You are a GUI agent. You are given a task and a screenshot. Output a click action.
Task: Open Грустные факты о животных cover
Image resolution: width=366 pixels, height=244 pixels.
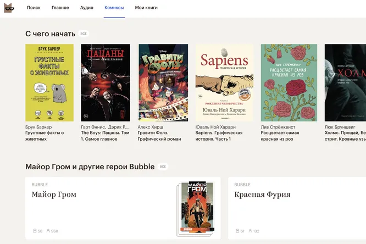tap(49, 82)
